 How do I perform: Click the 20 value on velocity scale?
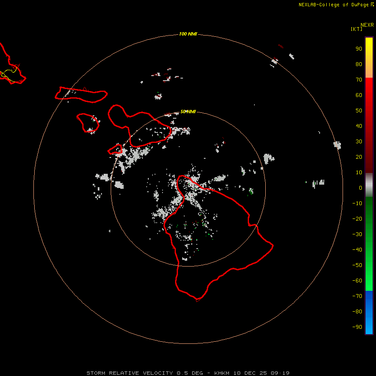(x=359, y=157)
